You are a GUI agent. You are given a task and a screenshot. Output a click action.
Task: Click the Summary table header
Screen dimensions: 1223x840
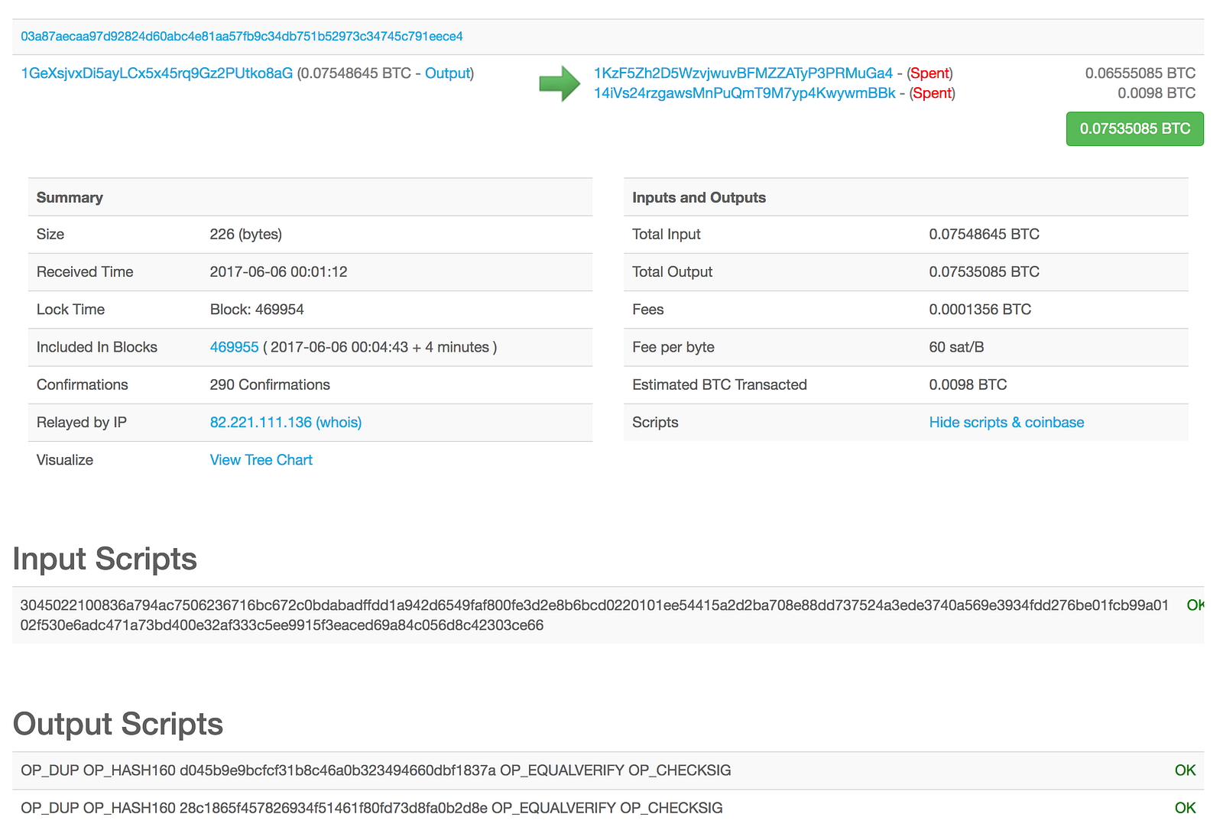point(310,197)
